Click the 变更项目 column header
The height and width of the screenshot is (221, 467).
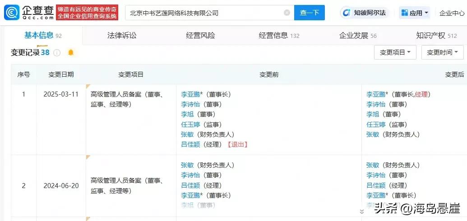click(131, 74)
